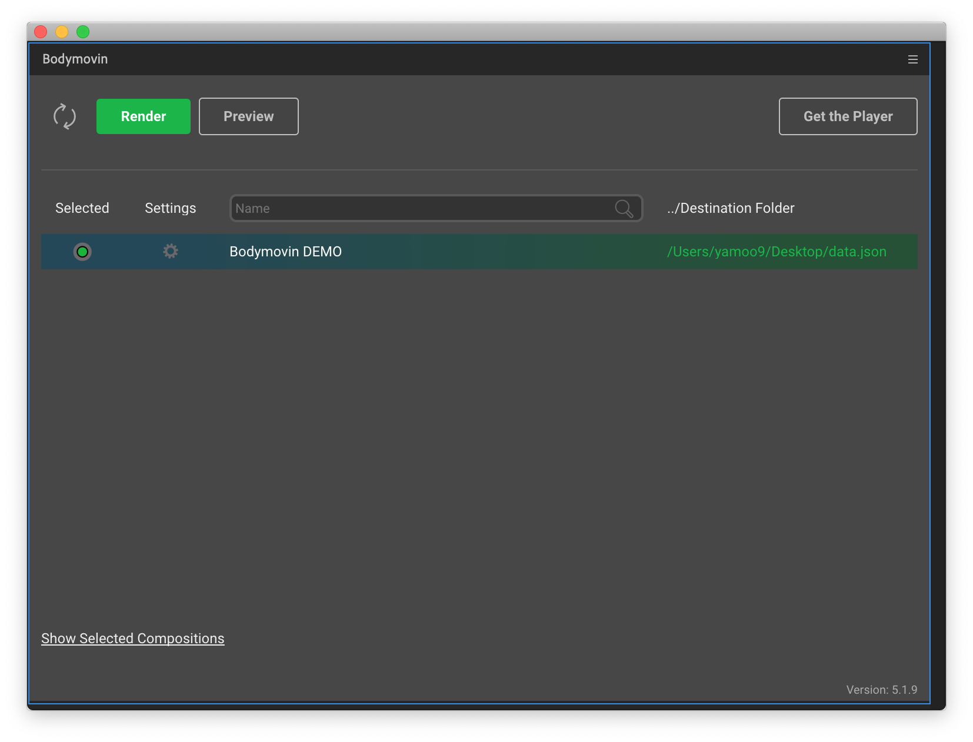Screen dimensions: 973x742
Task: Click the magnifier icon in the Name field
Action: coord(624,209)
